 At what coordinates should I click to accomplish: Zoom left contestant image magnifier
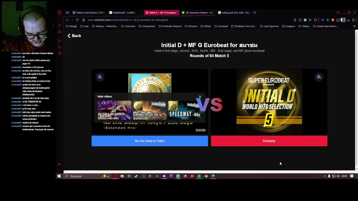point(100,77)
